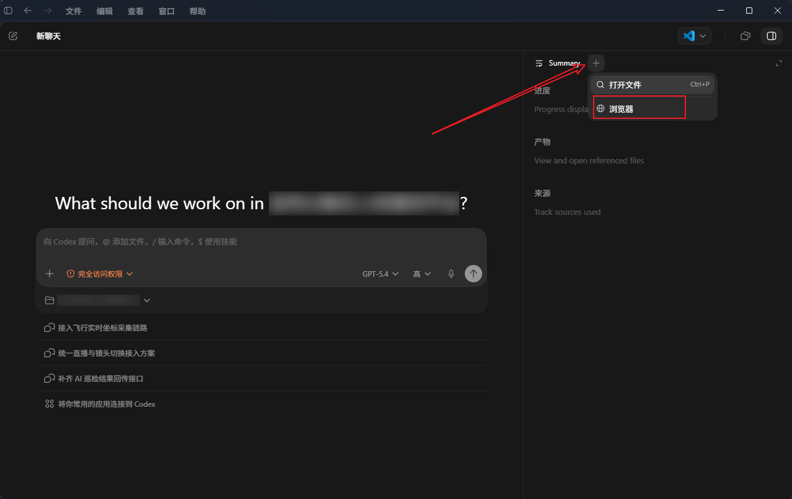The image size is (792, 499).
Task: Click the plus button beside Summary
Action: [596, 63]
